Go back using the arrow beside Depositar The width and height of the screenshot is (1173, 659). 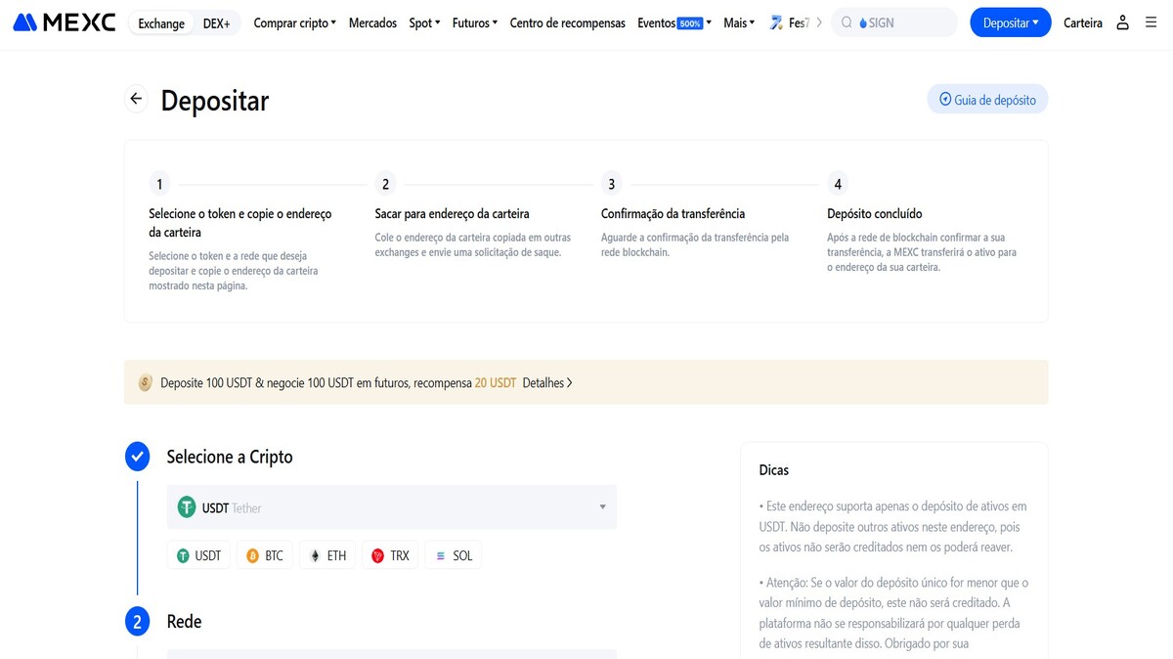click(136, 99)
